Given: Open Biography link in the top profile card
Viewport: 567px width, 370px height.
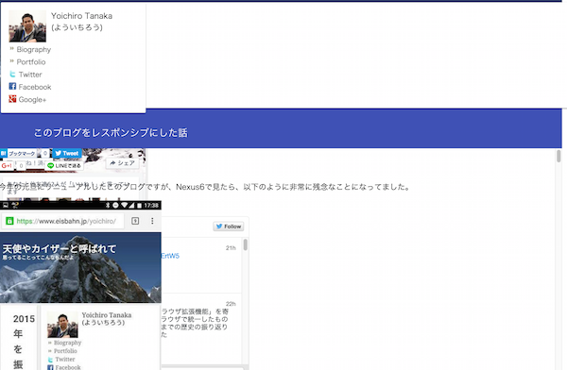Looking at the screenshot, I should [34, 49].
